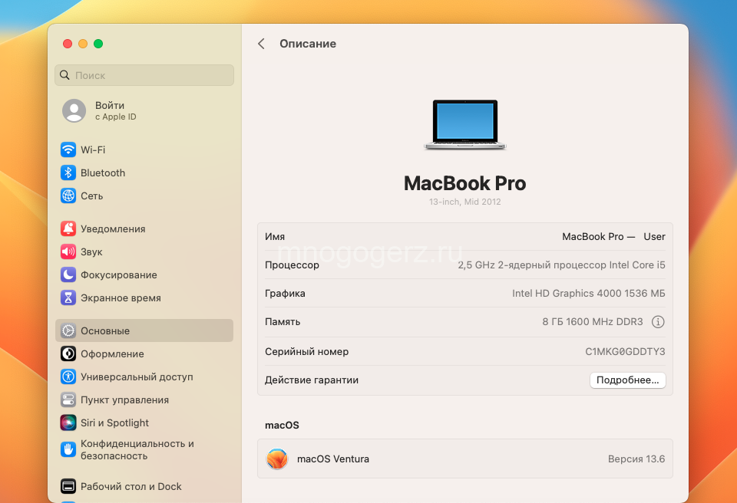Image resolution: width=737 pixels, height=503 pixels.
Task: Click the Bluetooth icon in sidebar
Action: (68, 173)
